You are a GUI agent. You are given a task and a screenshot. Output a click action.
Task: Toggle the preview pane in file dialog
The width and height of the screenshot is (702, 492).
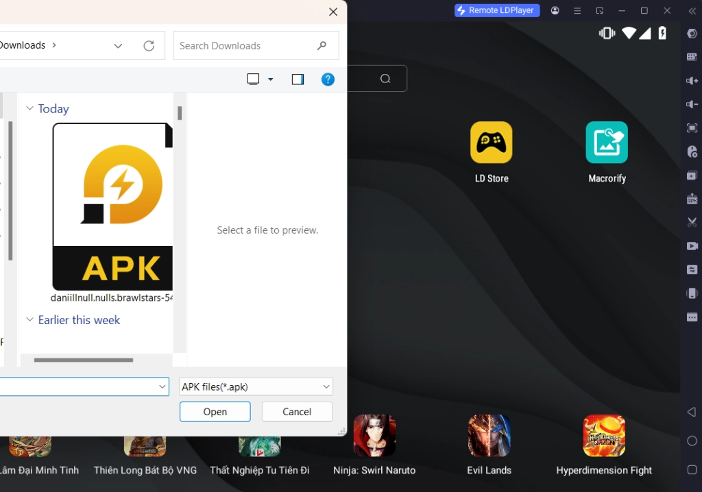tap(298, 79)
